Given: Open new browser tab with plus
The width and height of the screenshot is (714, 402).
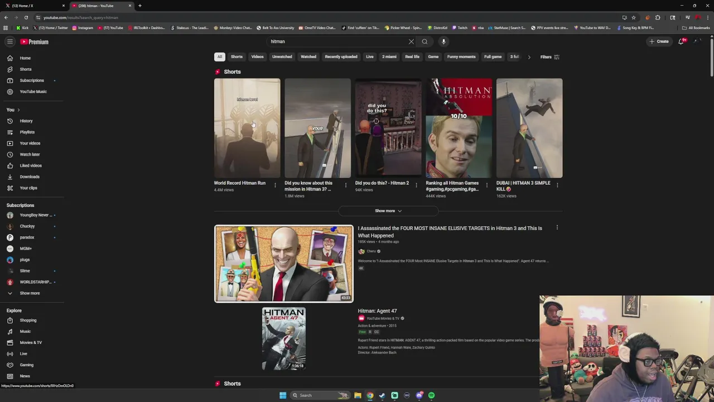Looking at the screenshot, I should pos(139,6).
